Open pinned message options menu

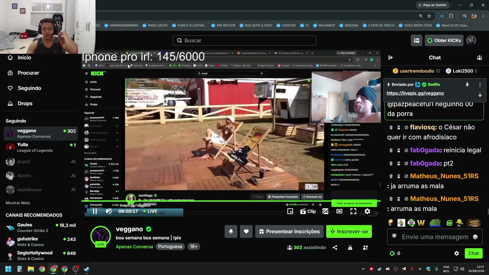click(480, 84)
